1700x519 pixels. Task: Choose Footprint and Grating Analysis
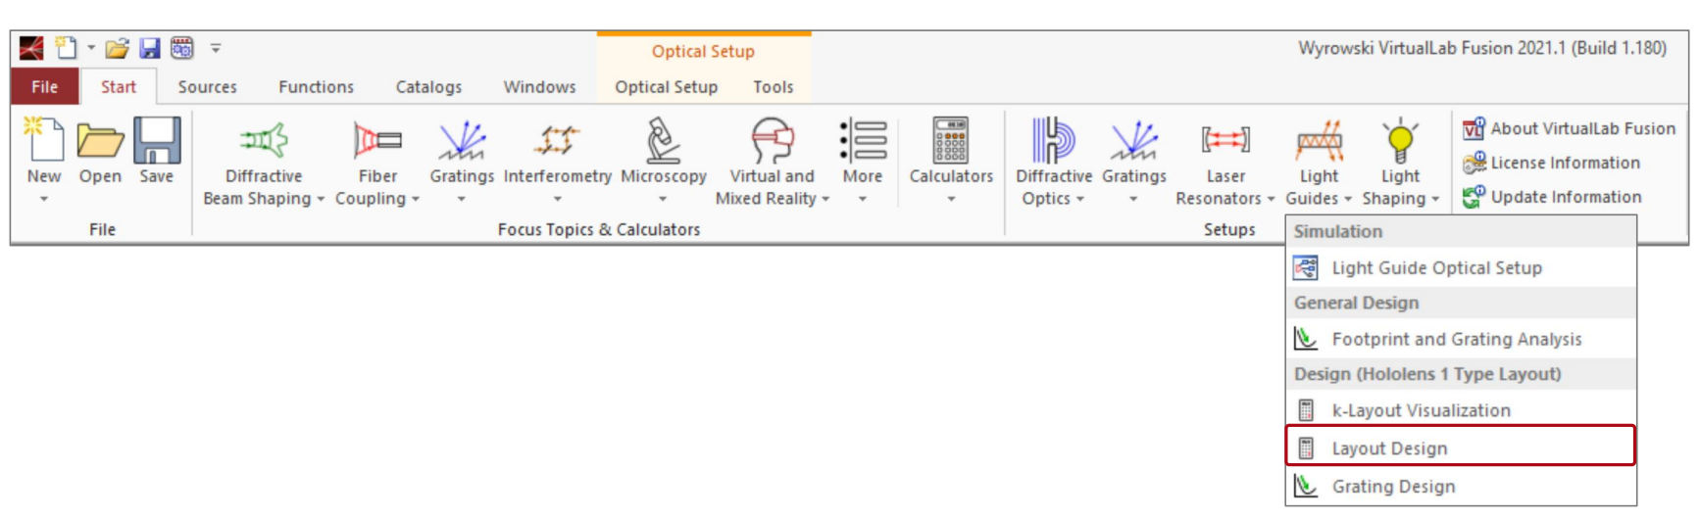(x=1461, y=339)
